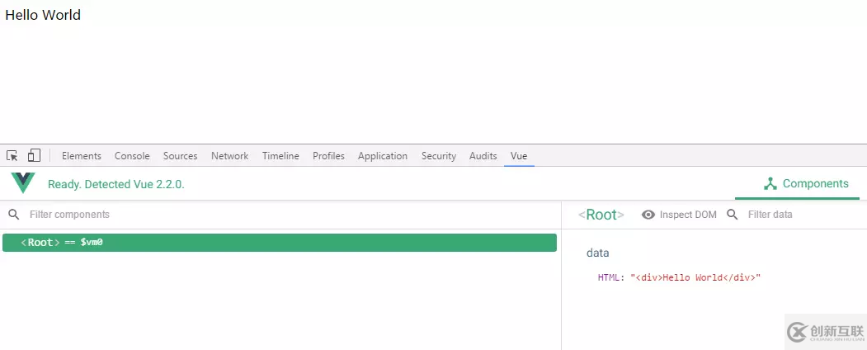This screenshot has height=350, width=867.
Task: Click the inspect element picker icon
Action: click(x=12, y=156)
